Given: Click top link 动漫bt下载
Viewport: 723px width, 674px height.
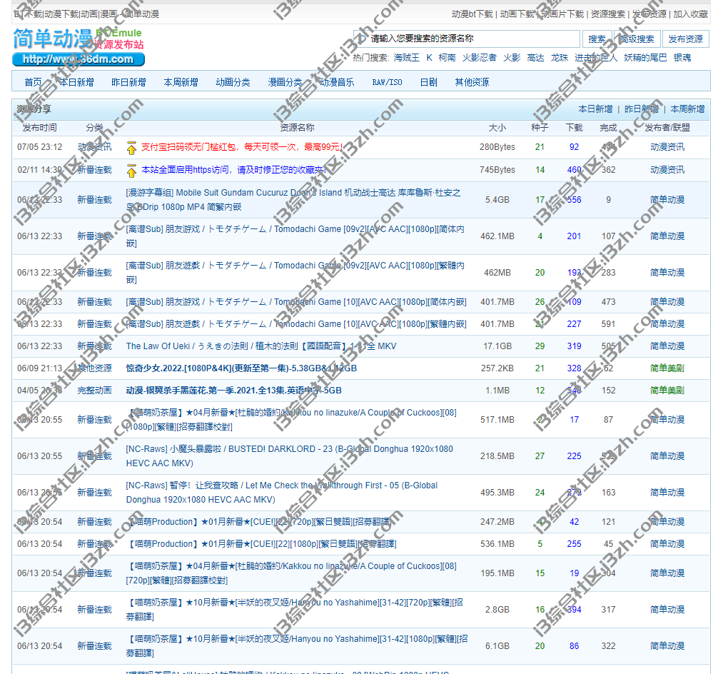Looking at the screenshot, I should coord(472,14).
